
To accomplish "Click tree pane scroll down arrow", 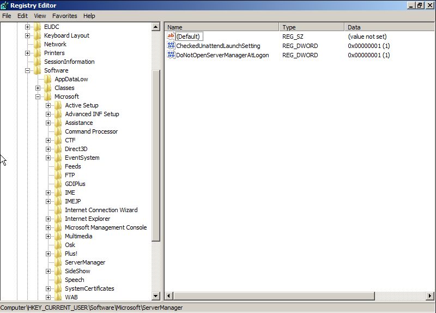I will click(156, 296).
